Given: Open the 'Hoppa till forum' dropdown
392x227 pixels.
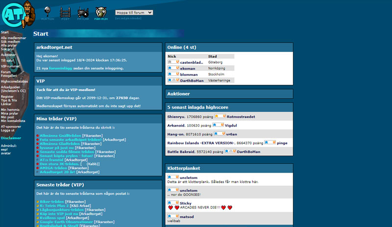Looking at the screenshot, I should click(134, 12).
